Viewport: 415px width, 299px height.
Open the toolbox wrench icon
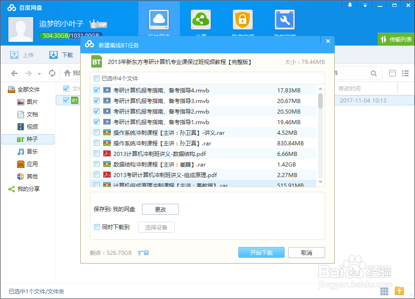pyautogui.click(x=285, y=20)
